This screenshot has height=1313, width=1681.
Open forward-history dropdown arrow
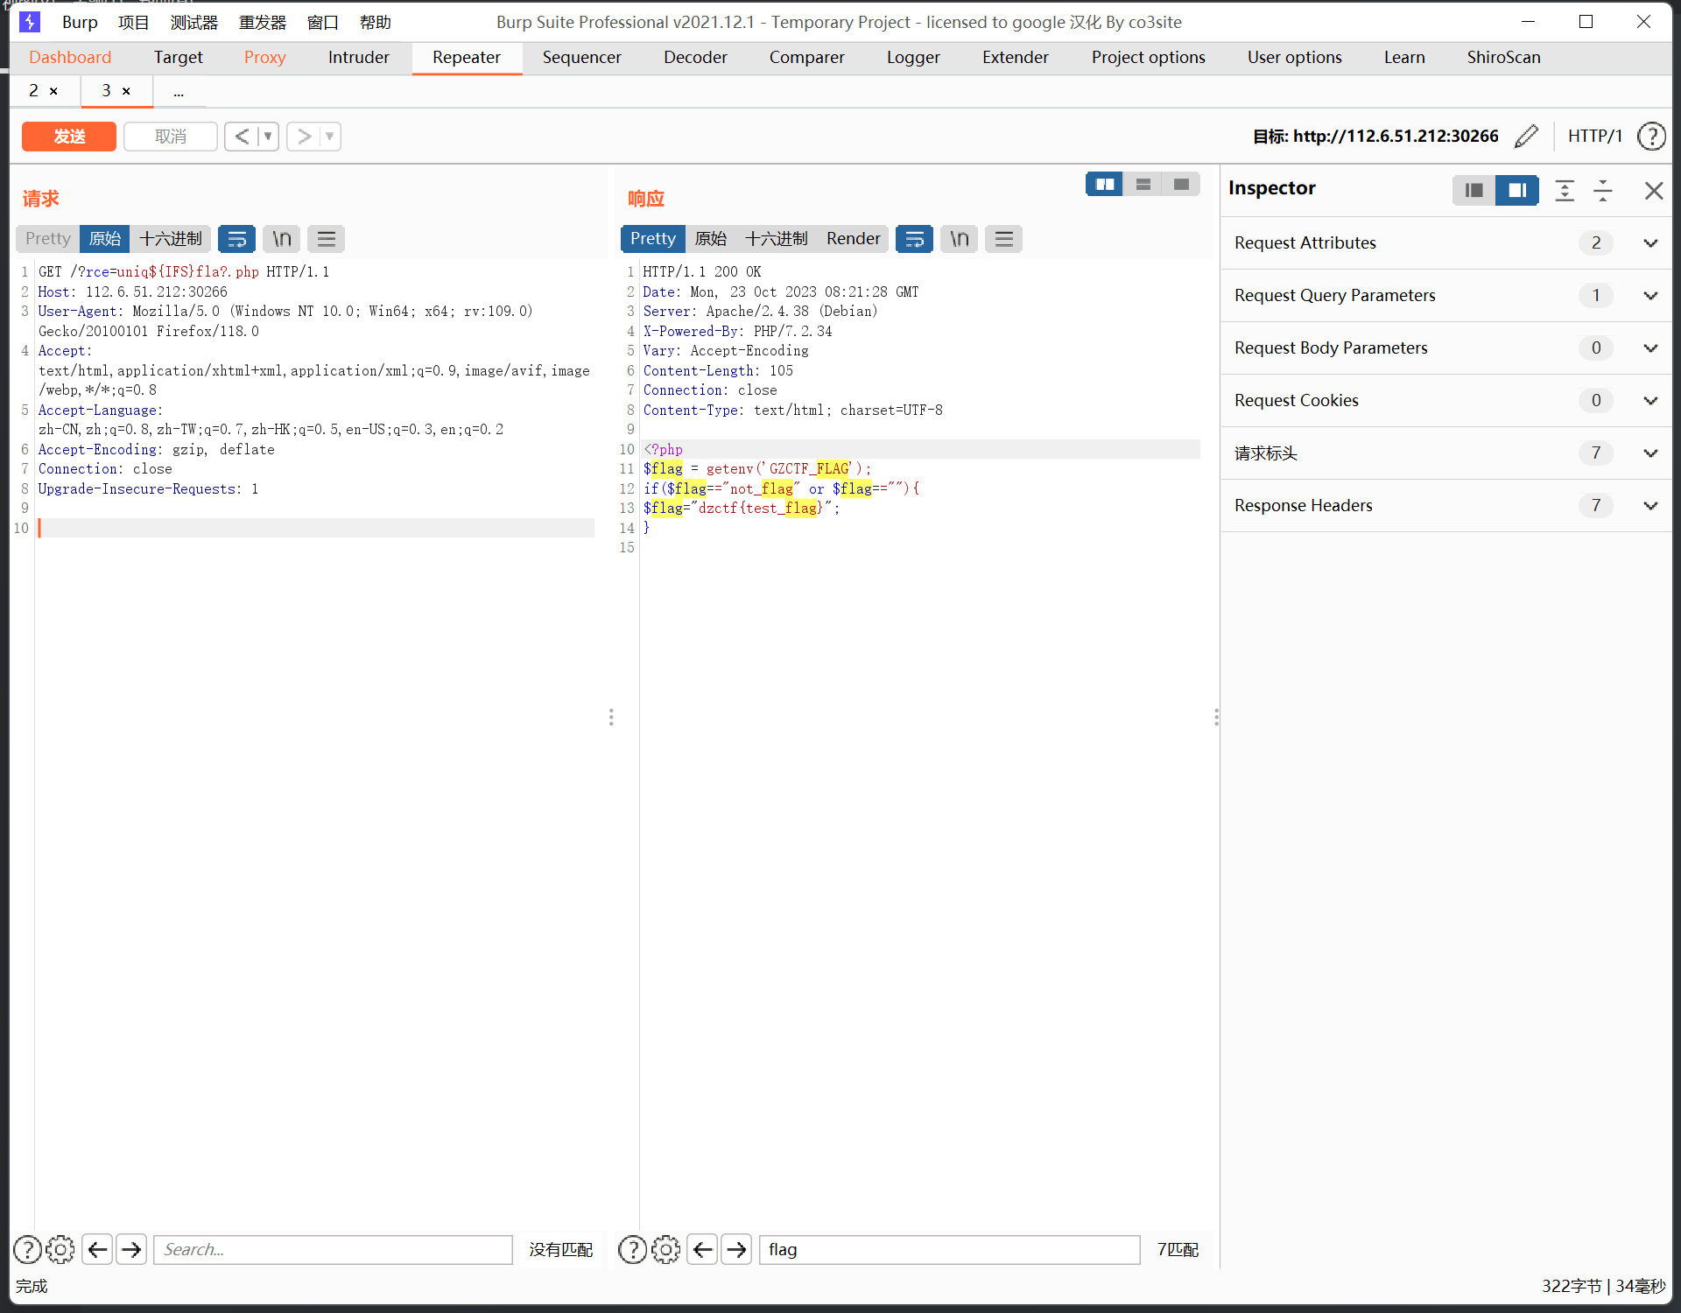pyautogui.click(x=330, y=137)
